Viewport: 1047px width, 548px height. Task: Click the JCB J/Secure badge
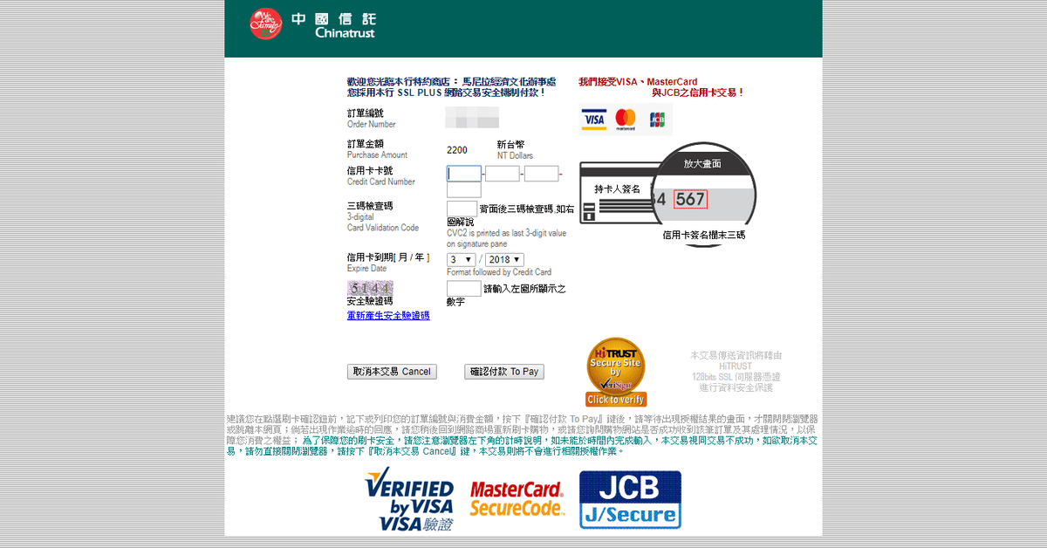point(630,500)
